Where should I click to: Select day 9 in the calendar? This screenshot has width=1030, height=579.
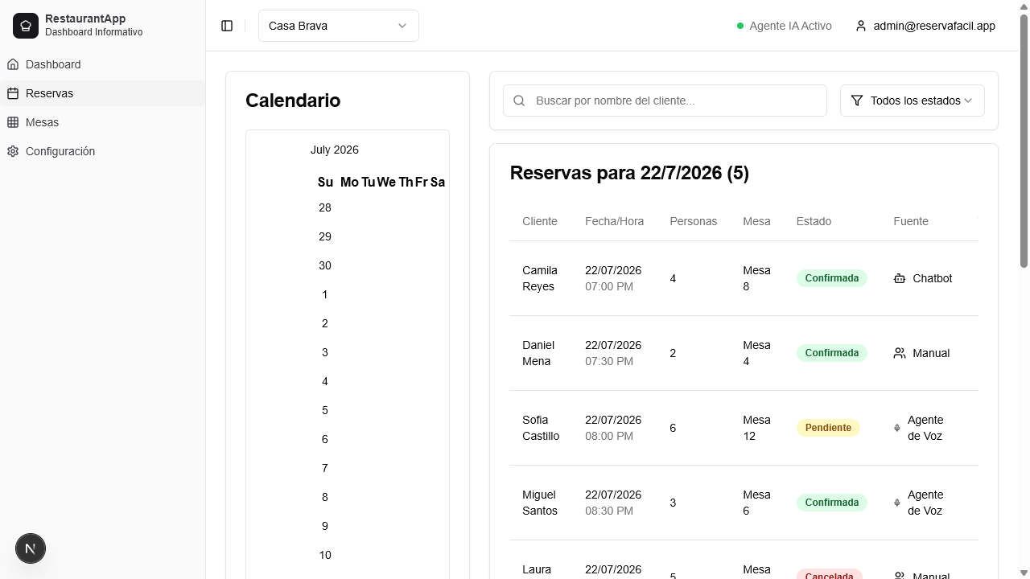pyautogui.click(x=325, y=526)
